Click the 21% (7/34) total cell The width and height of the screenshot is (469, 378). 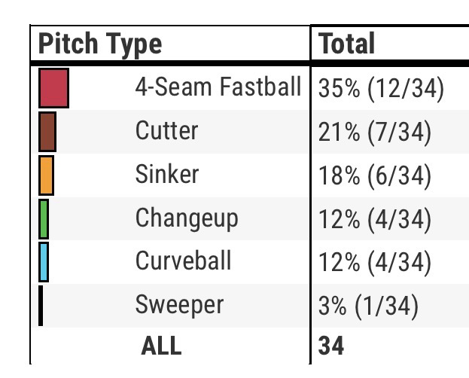375,133
